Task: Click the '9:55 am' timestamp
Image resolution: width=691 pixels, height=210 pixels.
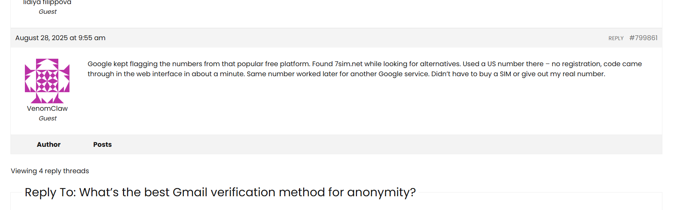Action: (92, 38)
